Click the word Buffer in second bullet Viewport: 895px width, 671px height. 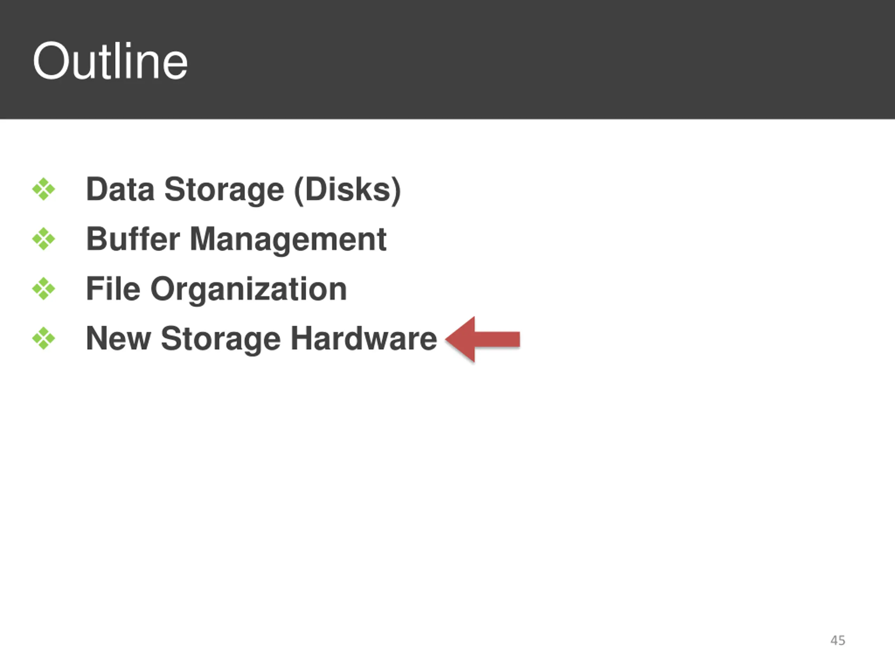pos(133,239)
